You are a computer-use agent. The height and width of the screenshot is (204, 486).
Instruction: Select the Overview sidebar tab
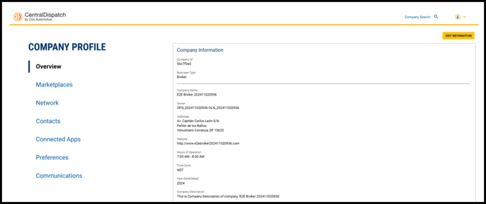click(x=49, y=66)
